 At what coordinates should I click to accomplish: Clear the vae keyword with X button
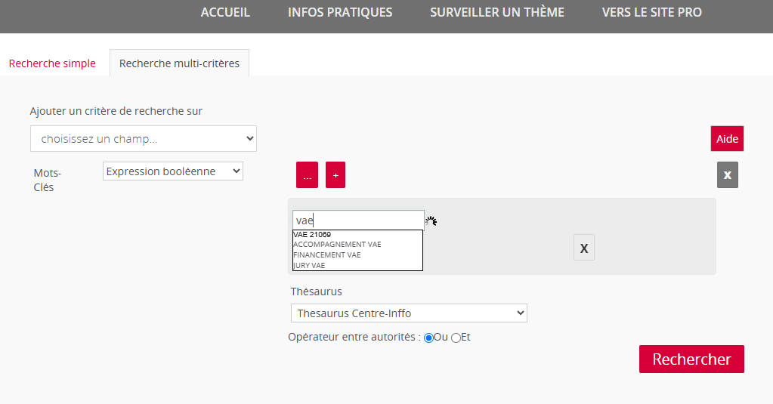[583, 248]
